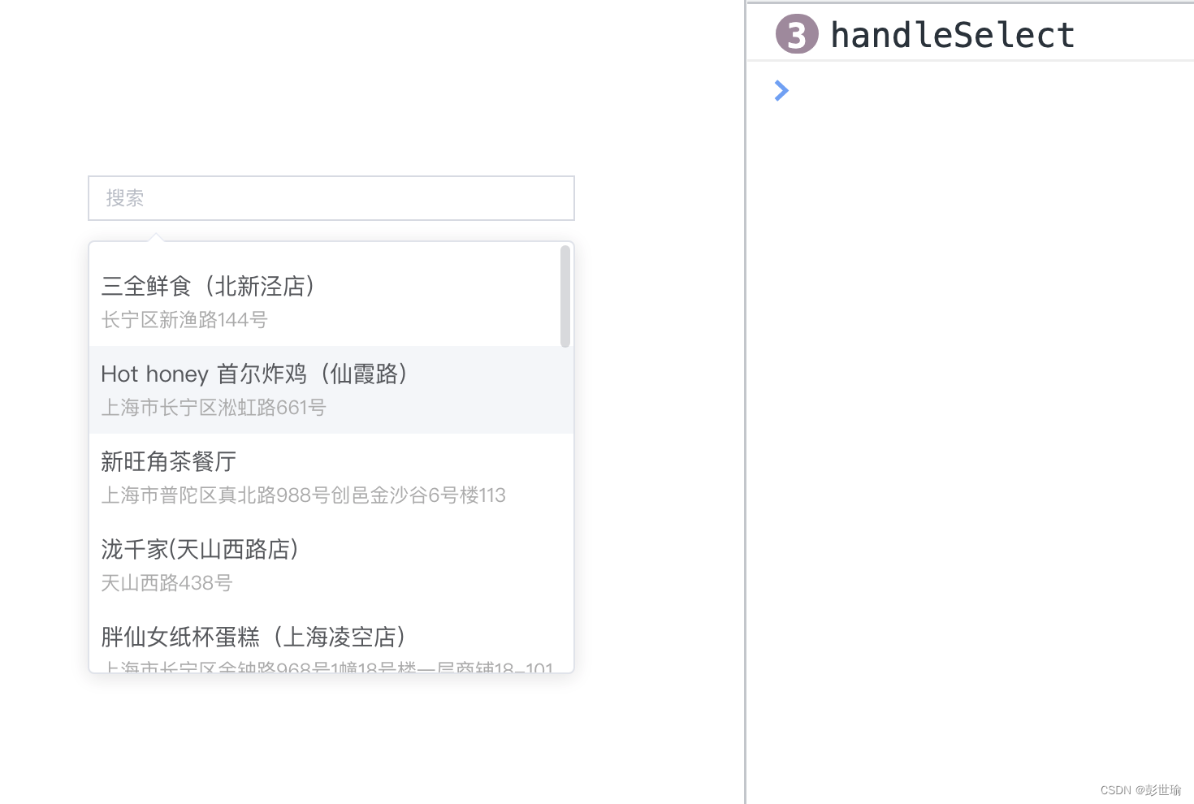Viewport: 1194px width, 804px height.
Task: Click the CSDN @彭世瑜 watermark
Action: pyautogui.click(x=1140, y=790)
